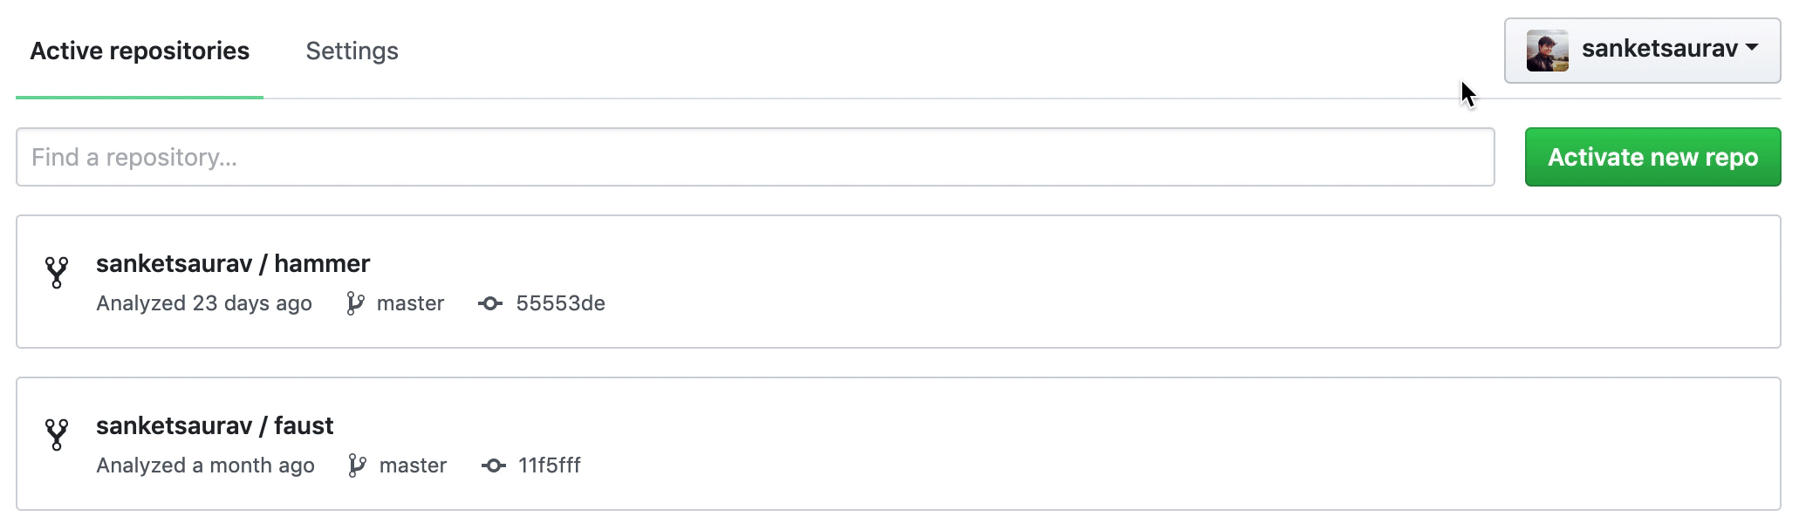The height and width of the screenshot is (530, 1799).
Task: Click the branch icon in faust row
Action: tap(357, 465)
